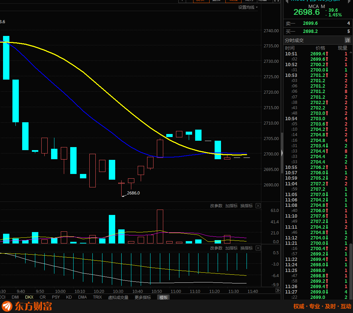Click 加指标 on the volume panel
This screenshot has height=313, width=353.
pos(231,206)
